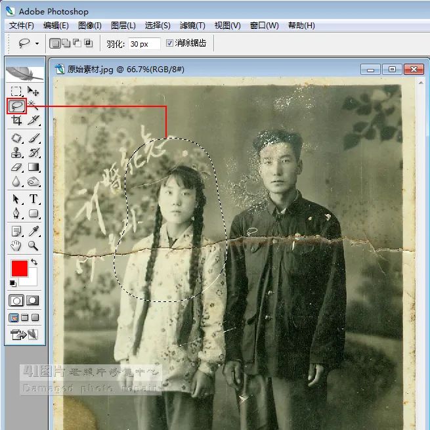This screenshot has height=430, width=430.
Task: Toggle the 消除锯齿 anti-alias checkbox
Action: tap(169, 43)
